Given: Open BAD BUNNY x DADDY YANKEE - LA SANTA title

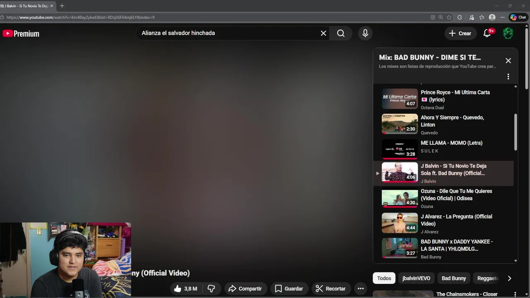Looking at the screenshot, I should [x=456, y=245].
